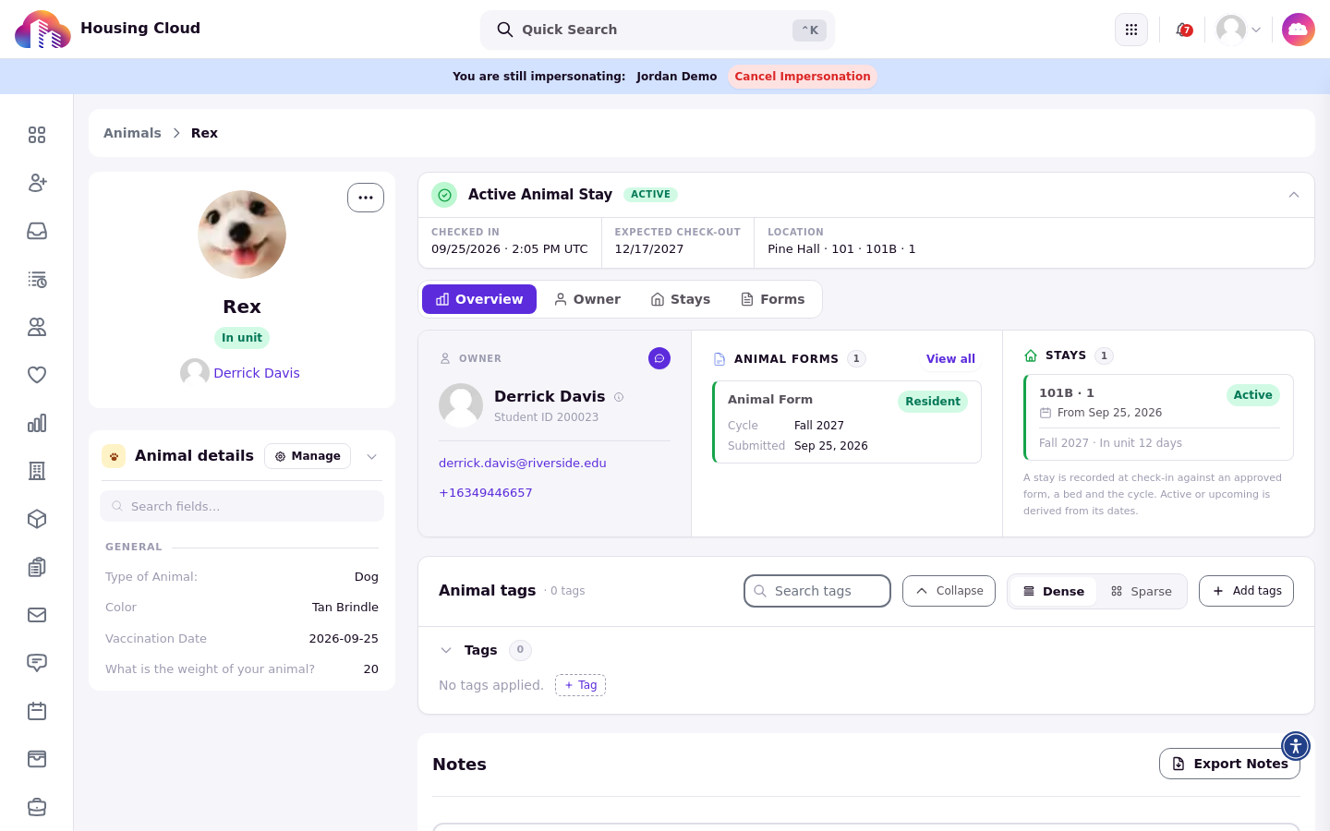This screenshot has height=831, width=1330.
Task: Click the calendar icon in sidebar
Action: [37, 711]
